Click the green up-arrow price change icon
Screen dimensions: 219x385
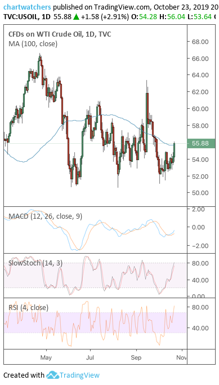click(77, 17)
